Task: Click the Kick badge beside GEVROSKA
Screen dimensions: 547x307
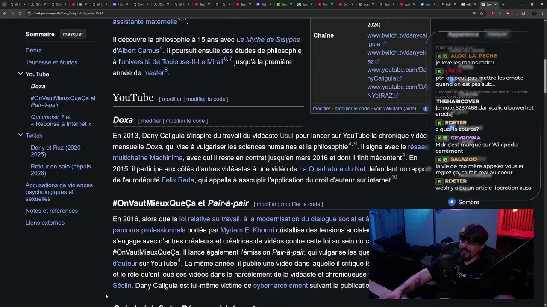Action: click(439, 138)
